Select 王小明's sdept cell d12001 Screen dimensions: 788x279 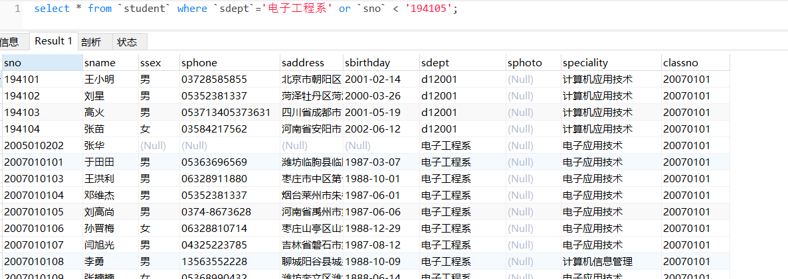463,79
